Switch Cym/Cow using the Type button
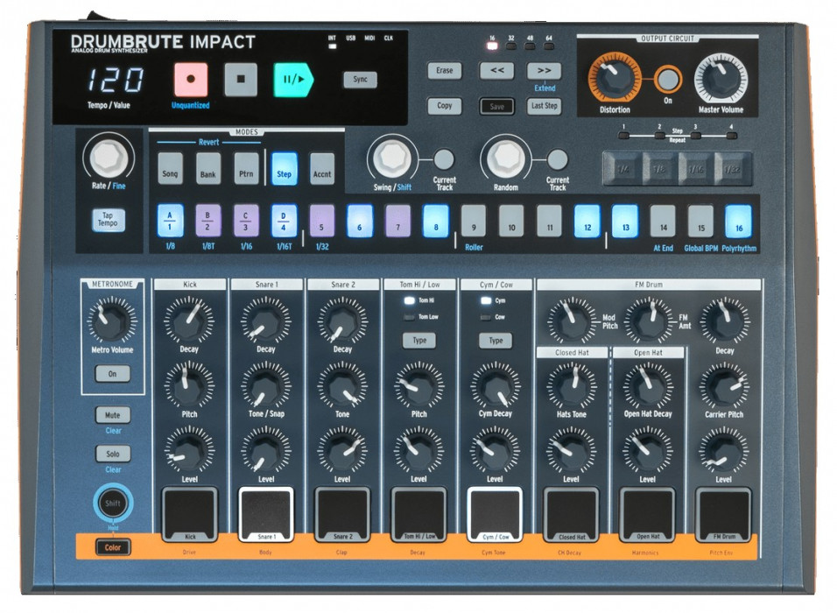 click(x=495, y=341)
